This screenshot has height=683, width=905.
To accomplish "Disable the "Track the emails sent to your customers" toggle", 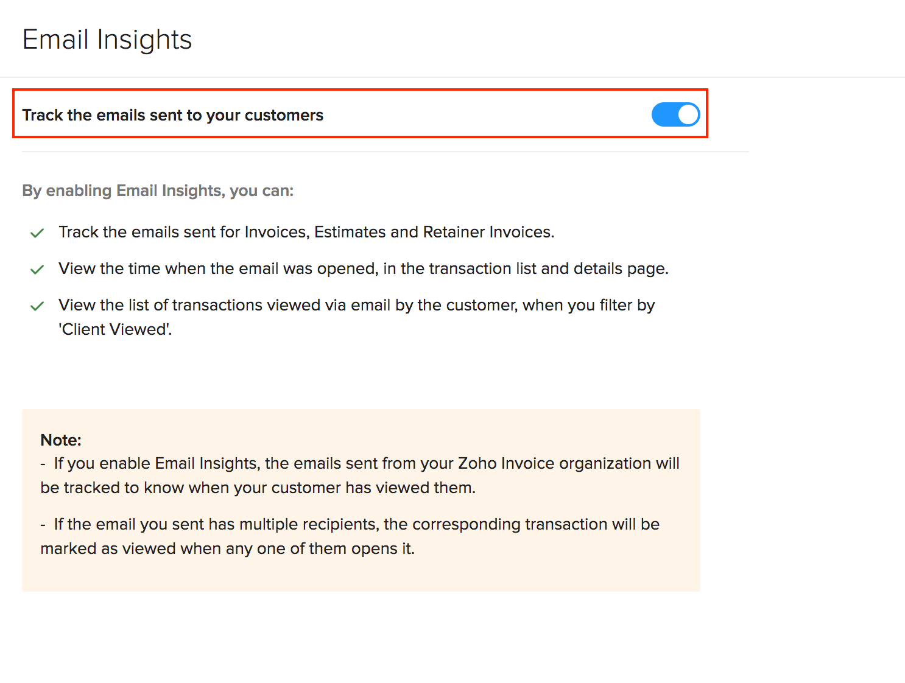I will 675,114.
